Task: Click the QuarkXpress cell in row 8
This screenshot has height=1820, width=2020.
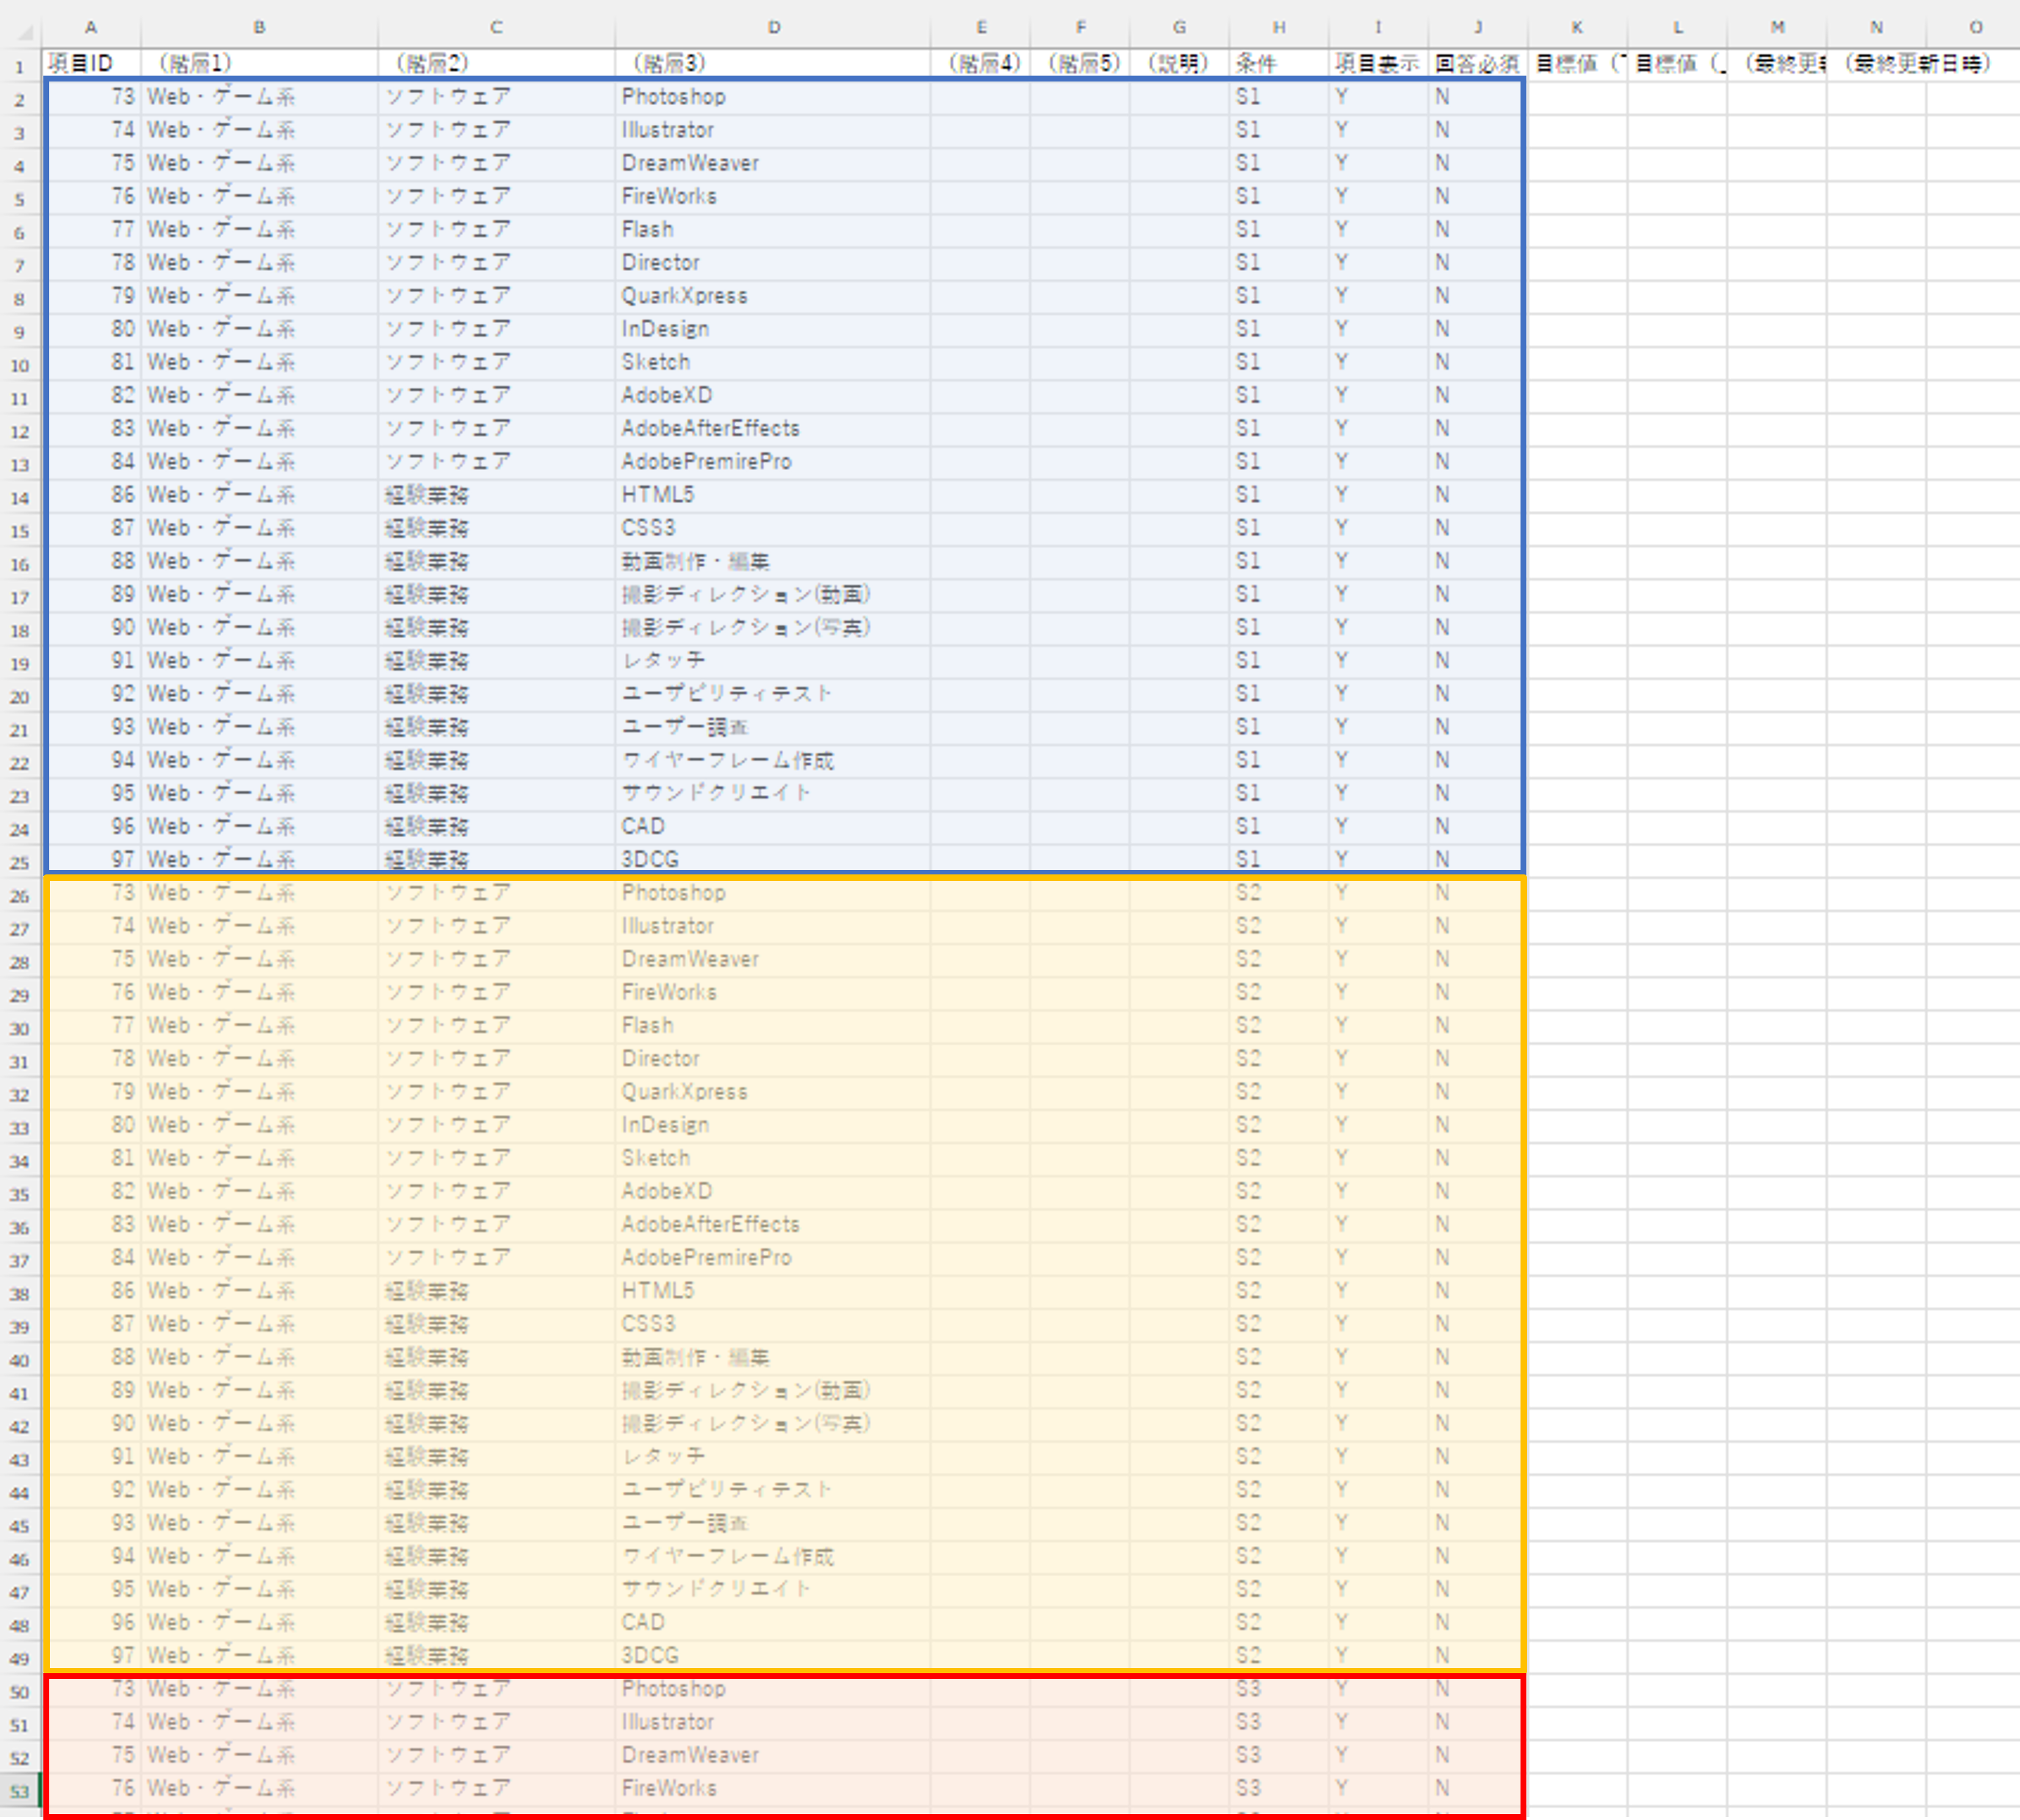Action: (773, 296)
